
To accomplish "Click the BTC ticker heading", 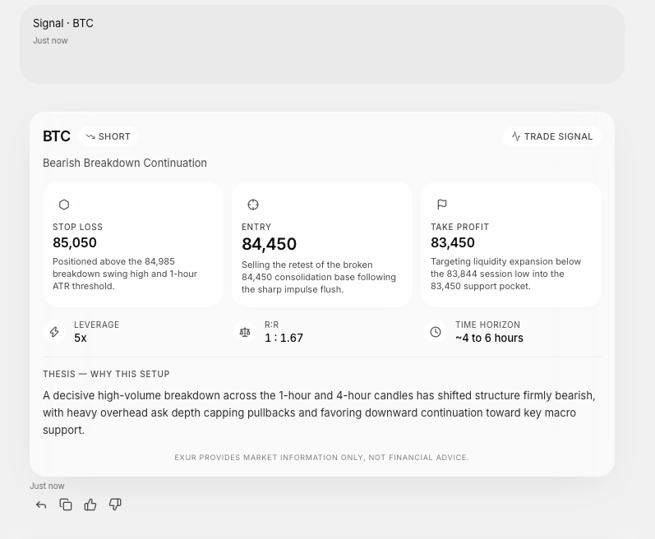I will pos(57,136).
